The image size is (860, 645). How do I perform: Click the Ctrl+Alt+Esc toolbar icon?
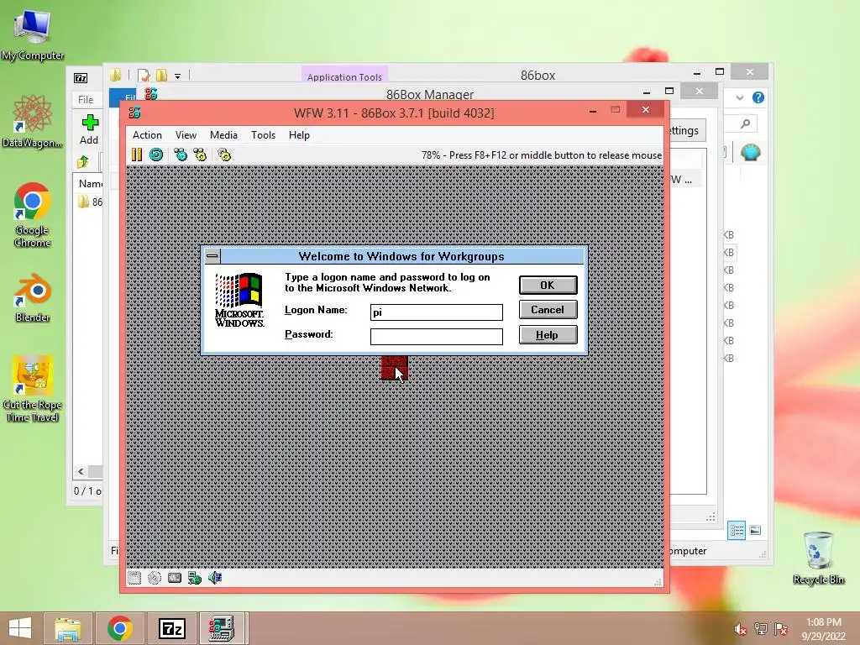(200, 155)
